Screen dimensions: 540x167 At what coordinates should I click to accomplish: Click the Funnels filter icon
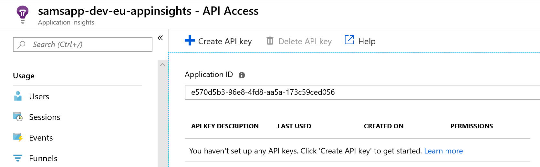click(x=18, y=158)
